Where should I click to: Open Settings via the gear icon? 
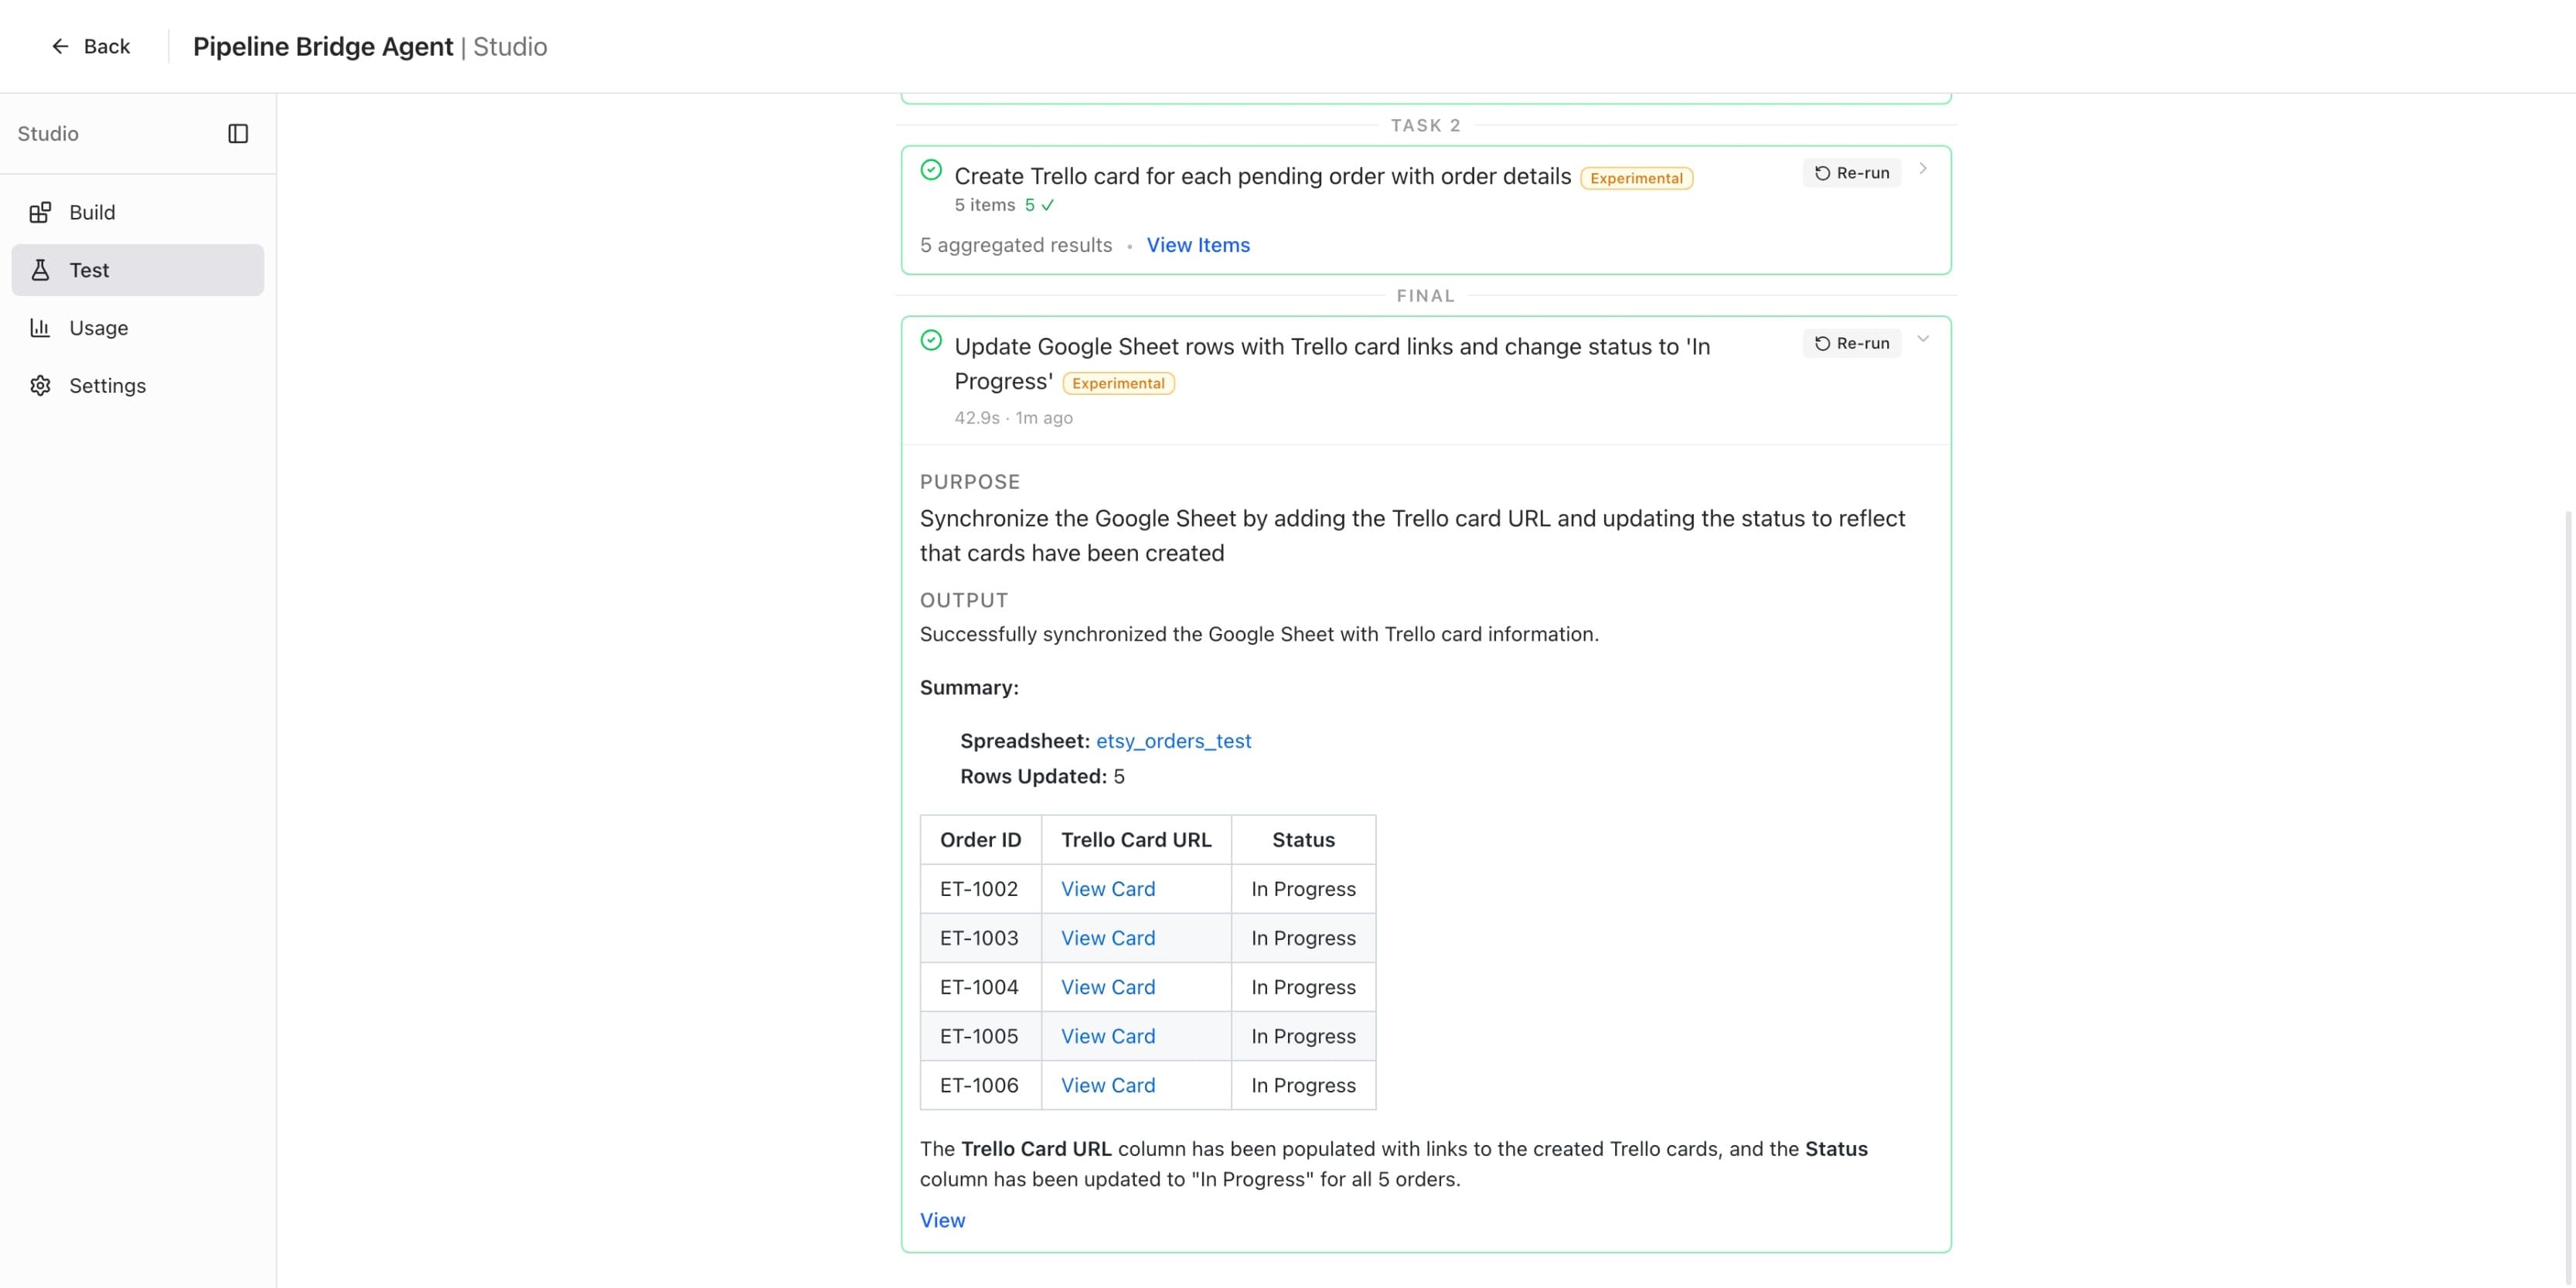point(40,385)
